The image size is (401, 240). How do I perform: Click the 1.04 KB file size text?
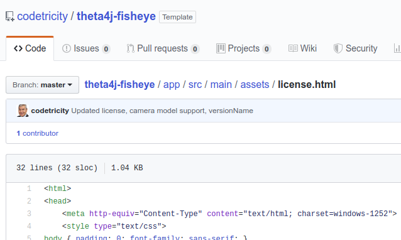pyautogui.click(x=127, y=168)
